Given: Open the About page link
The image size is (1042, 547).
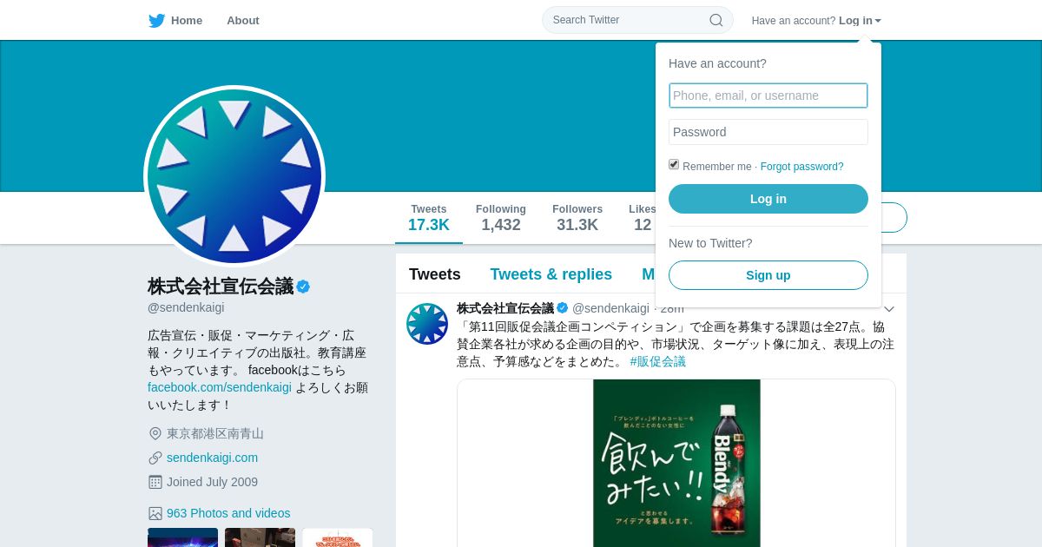Looking at the screenshot, I should coord(243,21).
